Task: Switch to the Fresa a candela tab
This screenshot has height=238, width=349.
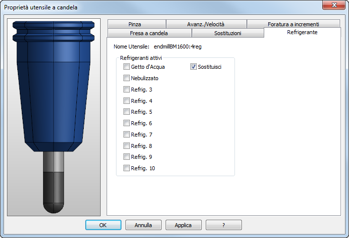Action: click(149, 33)
